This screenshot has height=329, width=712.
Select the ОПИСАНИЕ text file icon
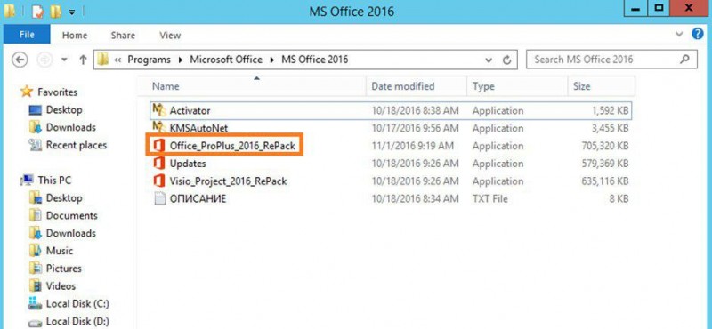click(x=159, y=199)
